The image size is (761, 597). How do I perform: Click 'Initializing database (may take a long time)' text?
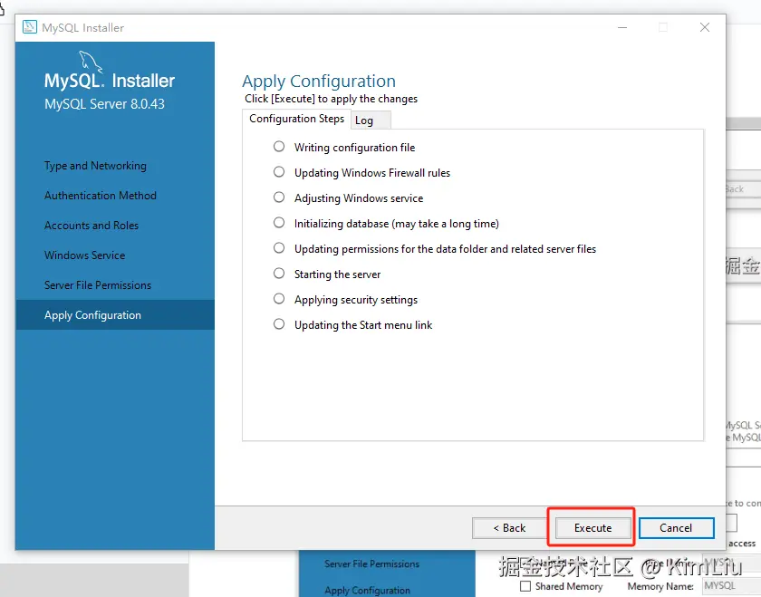397,224
